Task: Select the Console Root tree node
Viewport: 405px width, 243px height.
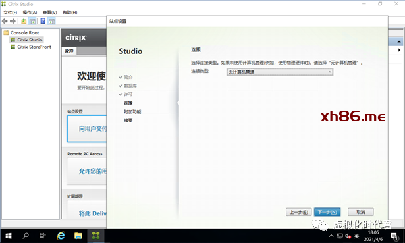Action: 25,32
